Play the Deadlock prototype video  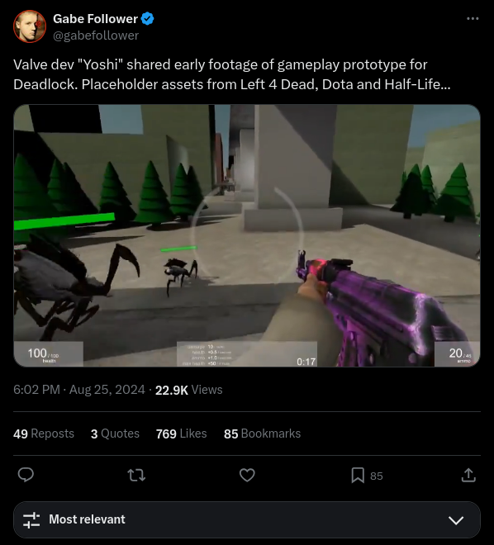coord(247,235)
